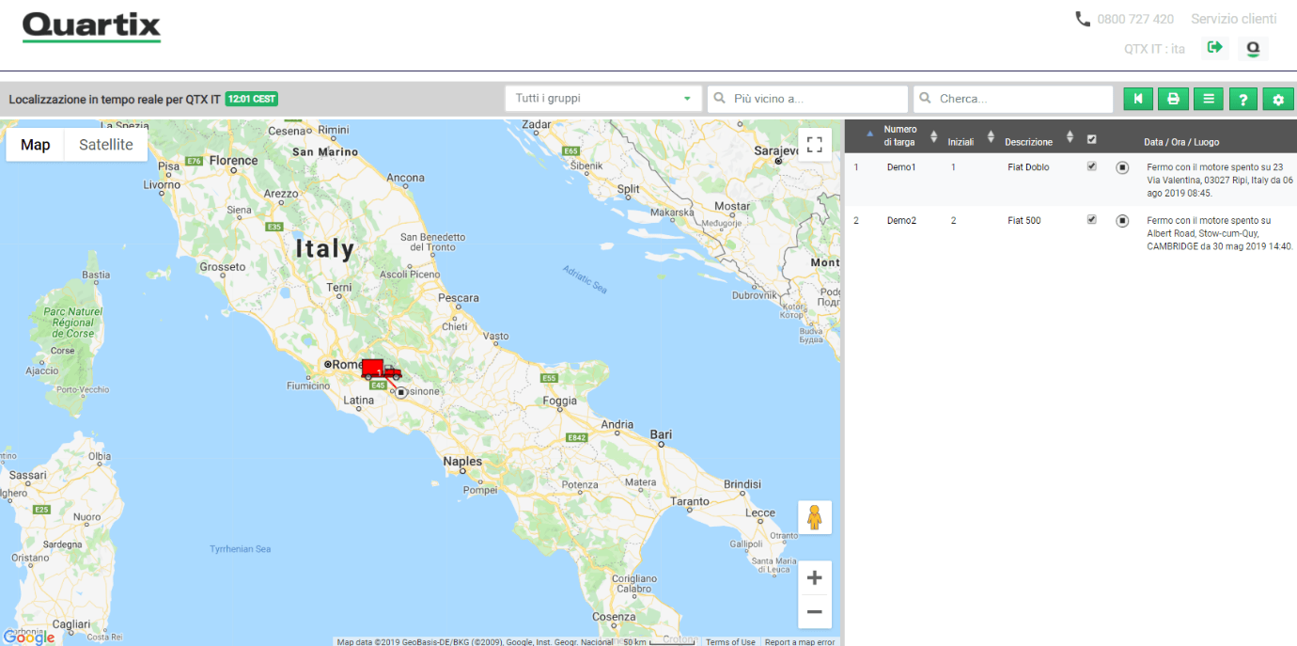Zoom out on the map
This screenshot has height=646, width=1297.
(815, 612)
